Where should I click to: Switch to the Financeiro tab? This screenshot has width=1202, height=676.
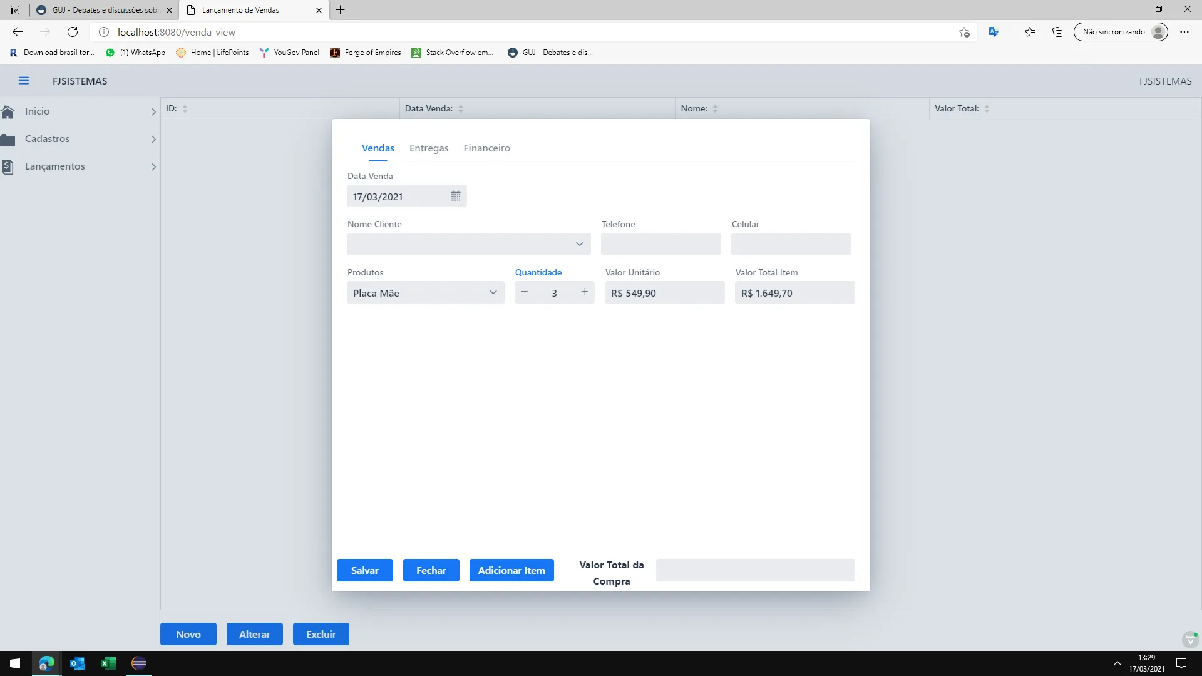486,148
